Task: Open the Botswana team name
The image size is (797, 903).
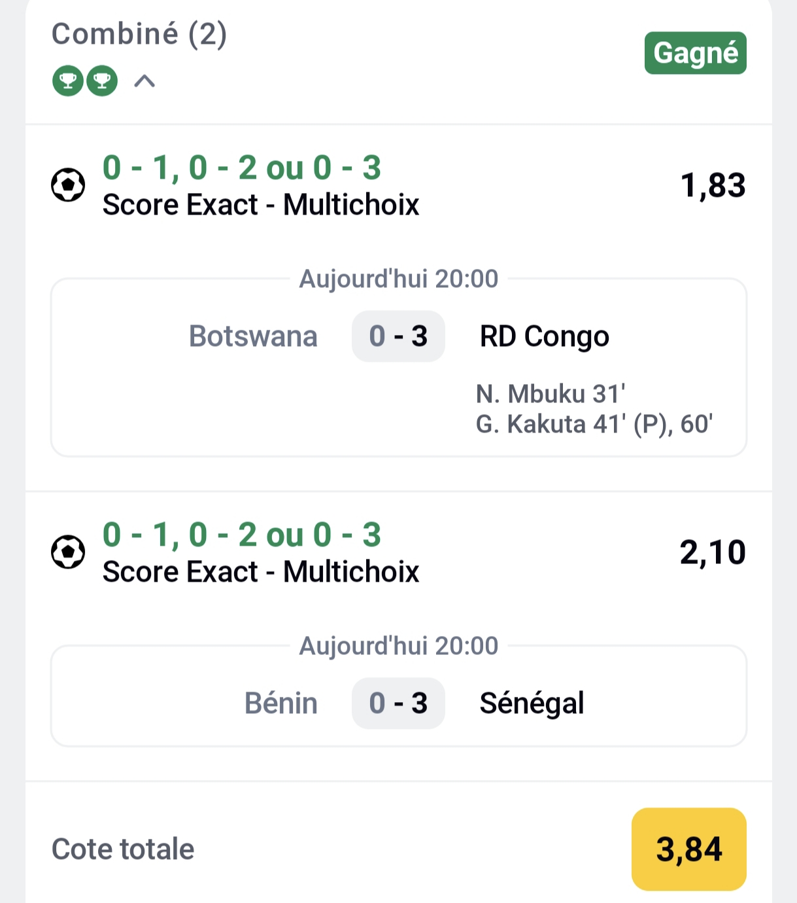Action: coord(253,336)
